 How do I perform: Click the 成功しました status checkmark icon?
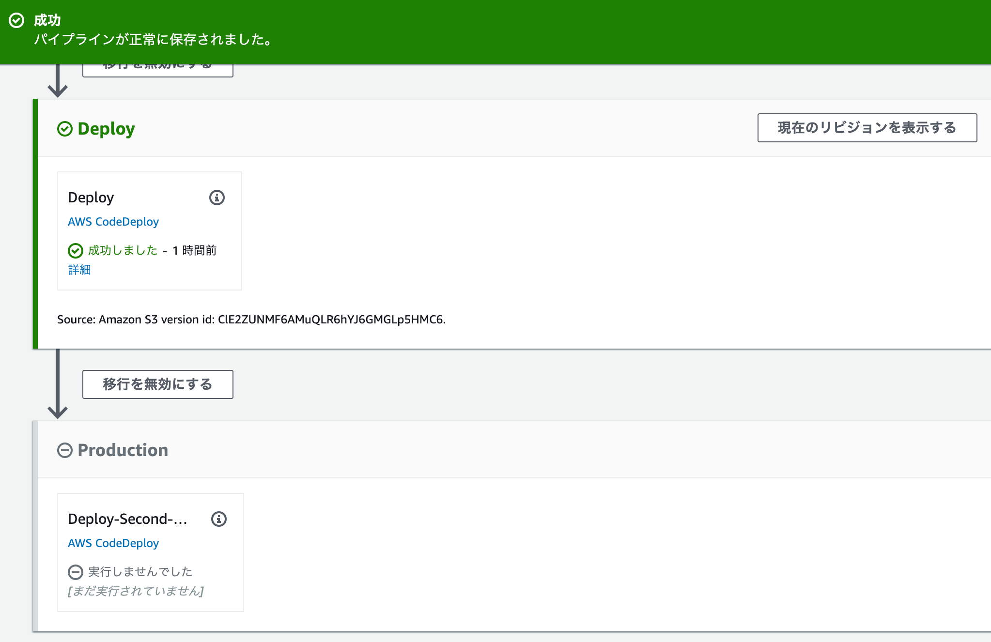coord(76,250)
